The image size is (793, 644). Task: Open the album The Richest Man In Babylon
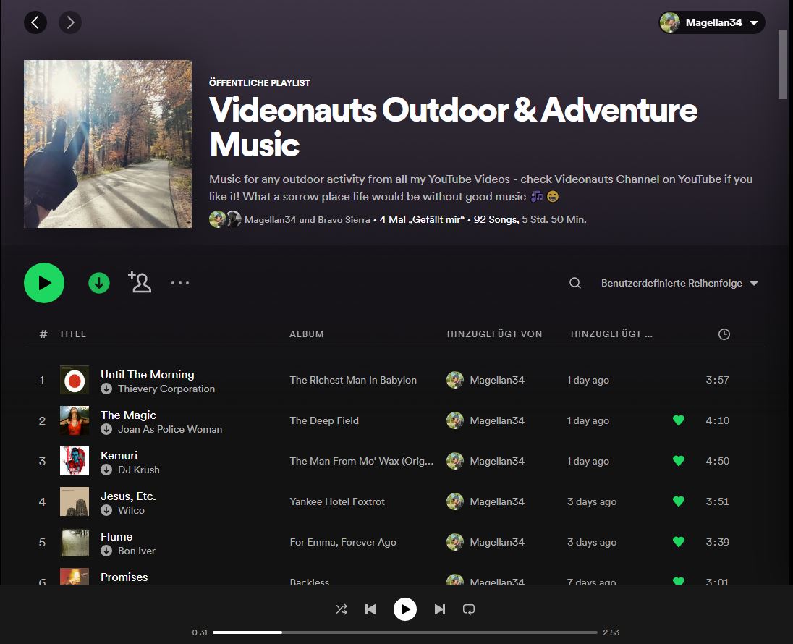point(353,380)
